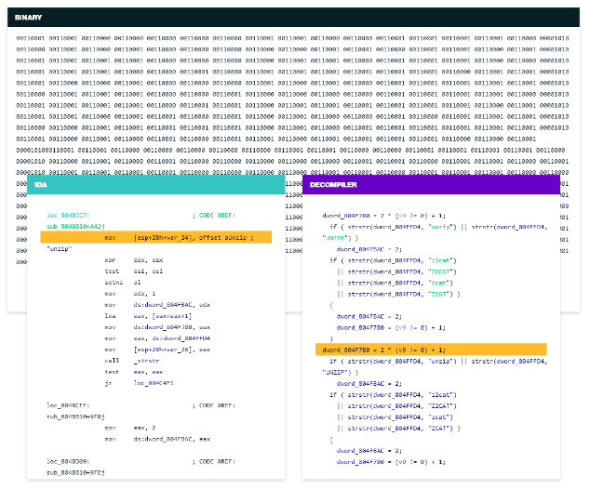Select mov ds:dword_804FBAC, eax line
Viewport: 590px width, 489px height.
(157, 439)
